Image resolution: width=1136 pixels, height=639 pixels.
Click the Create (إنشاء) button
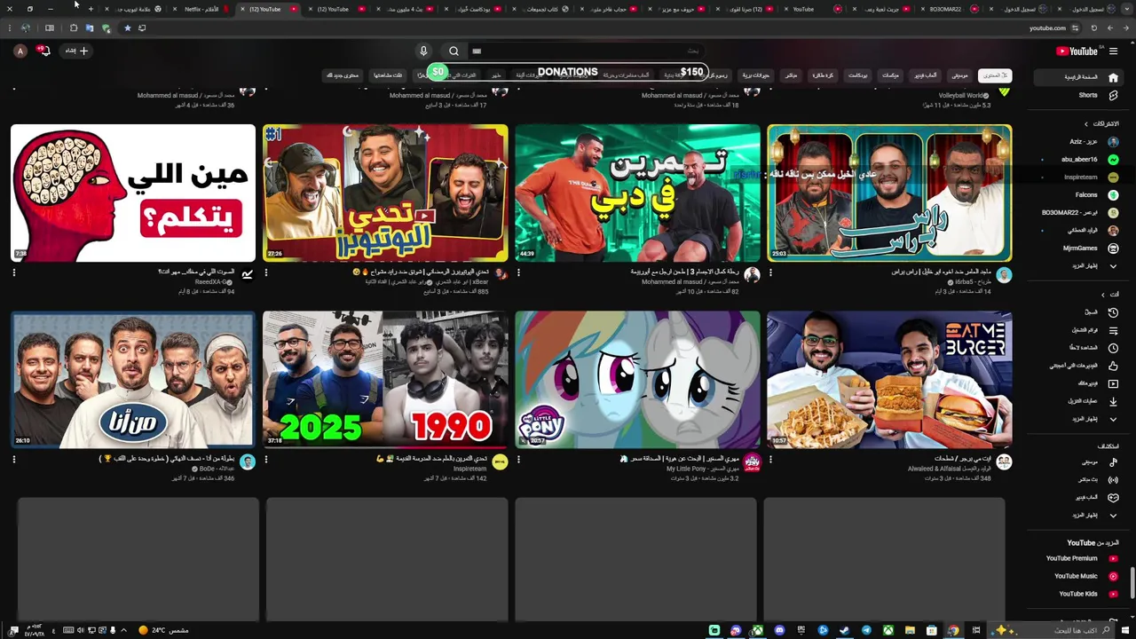pyautogui.click(x=75, y=51)
